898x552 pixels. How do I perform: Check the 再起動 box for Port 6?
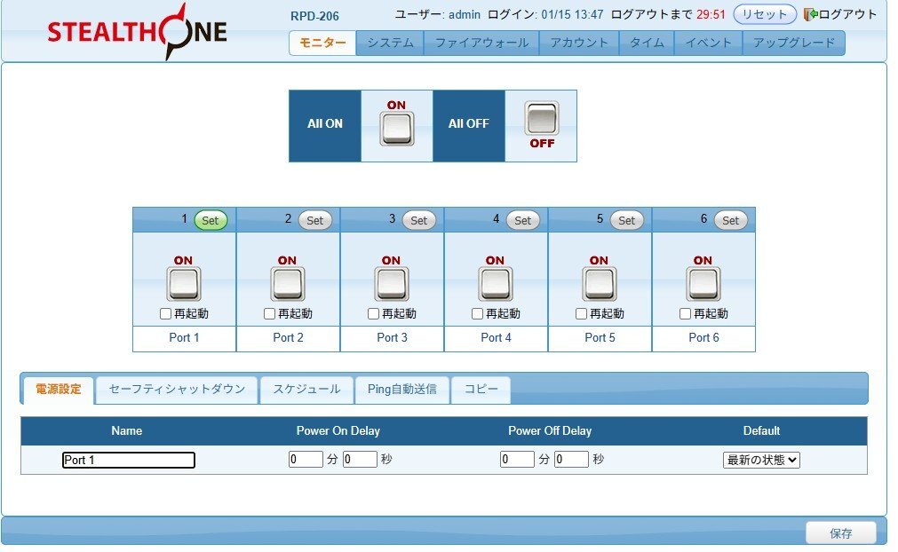point(686,313)
